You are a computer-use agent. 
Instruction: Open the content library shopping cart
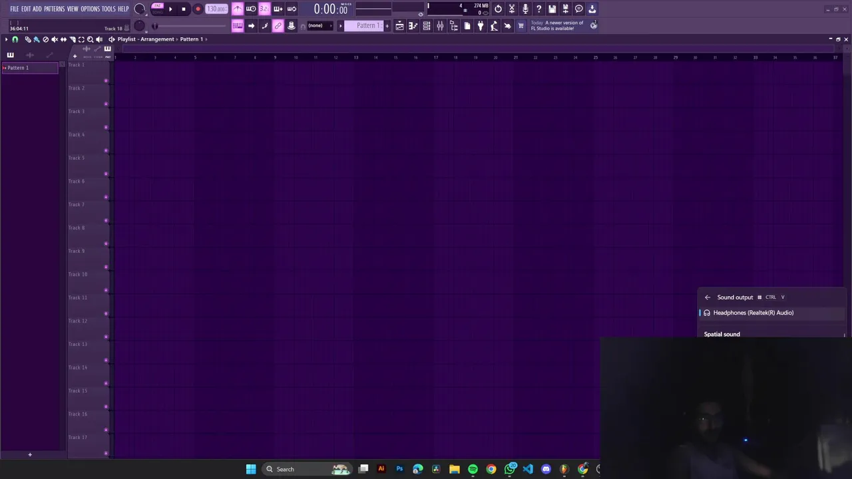pos(521,25)
